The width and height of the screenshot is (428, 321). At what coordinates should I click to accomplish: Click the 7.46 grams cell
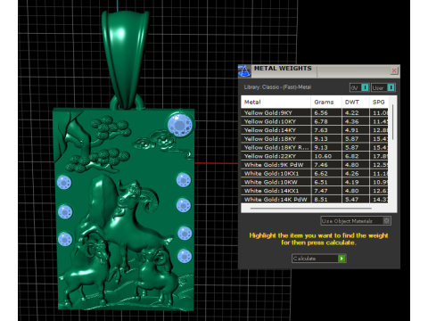[326, 165]
